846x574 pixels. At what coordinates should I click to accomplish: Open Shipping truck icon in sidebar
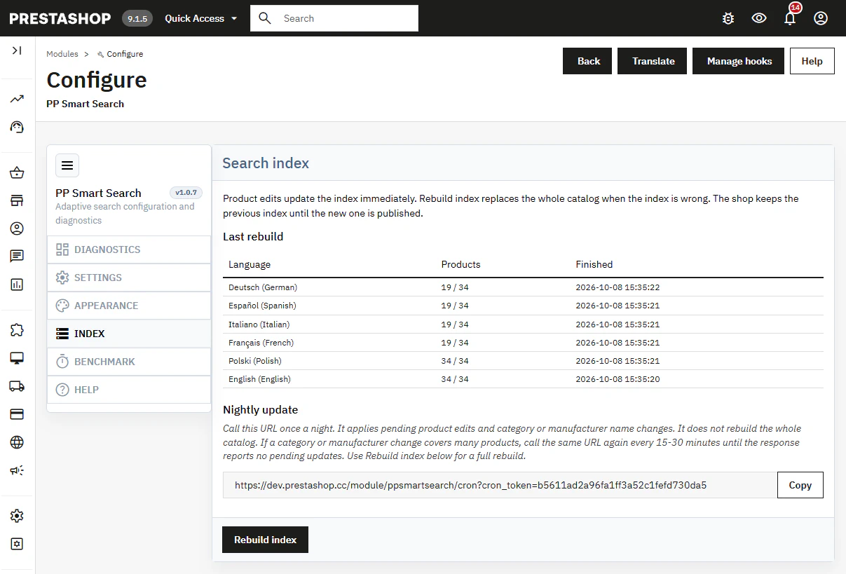tap(17, 386)
